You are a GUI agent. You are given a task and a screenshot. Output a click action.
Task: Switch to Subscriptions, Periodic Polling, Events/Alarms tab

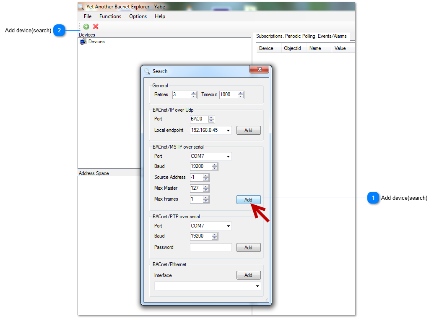(x=301, y=36)
